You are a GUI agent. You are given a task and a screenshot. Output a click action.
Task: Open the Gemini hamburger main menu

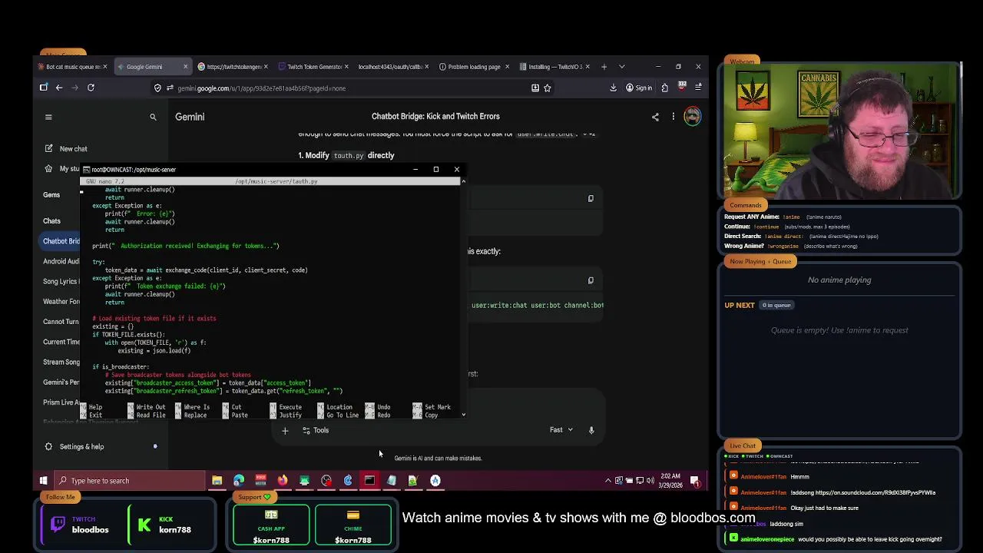coord(48,117)
